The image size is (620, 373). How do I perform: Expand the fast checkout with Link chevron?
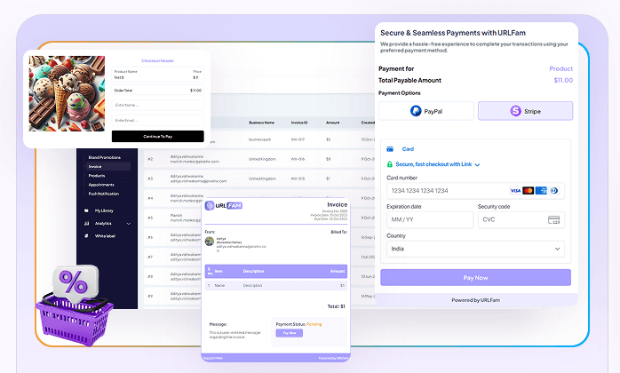[x=478, y=164]
